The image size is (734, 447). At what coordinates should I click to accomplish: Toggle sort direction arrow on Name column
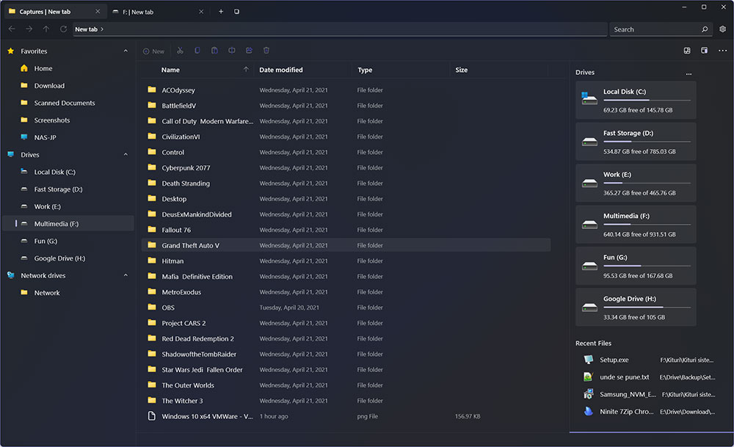click(x=246, y=69)
